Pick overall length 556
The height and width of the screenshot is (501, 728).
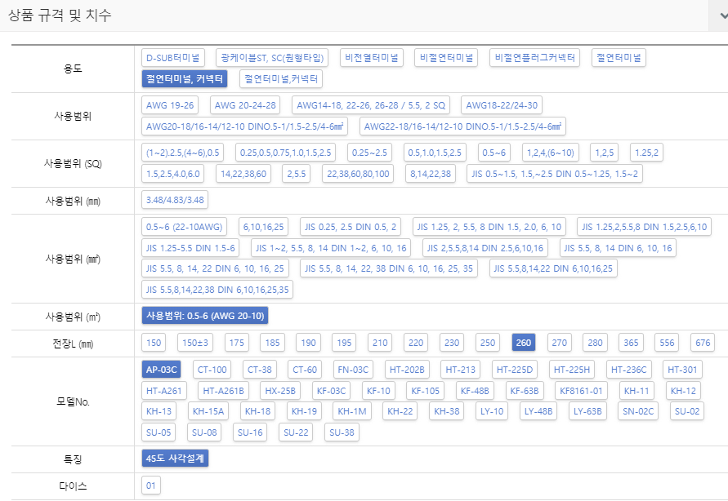(x=667, y=343)
